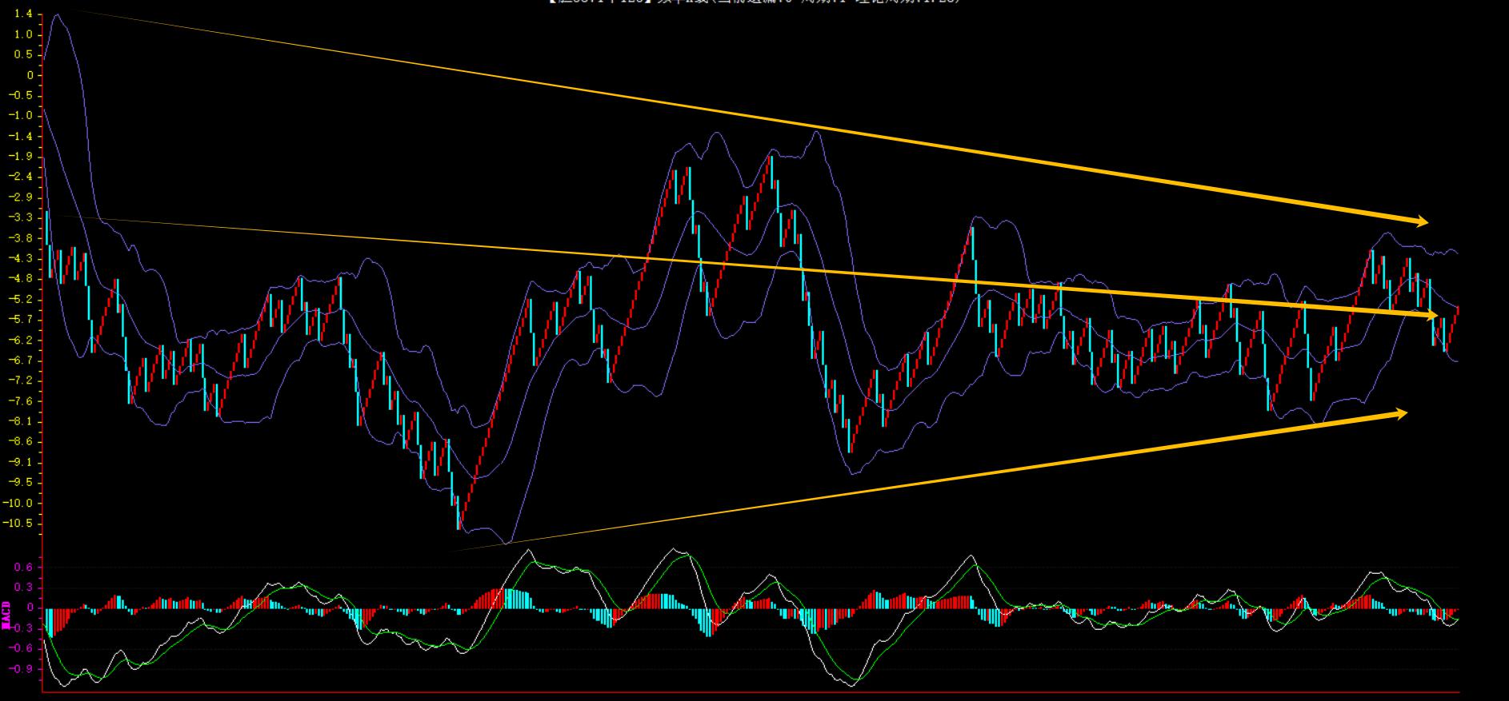This screenshot has width=1509, height=701.
Task: Click the 1.4 value on price axis
Action: (x=23, y=14)
